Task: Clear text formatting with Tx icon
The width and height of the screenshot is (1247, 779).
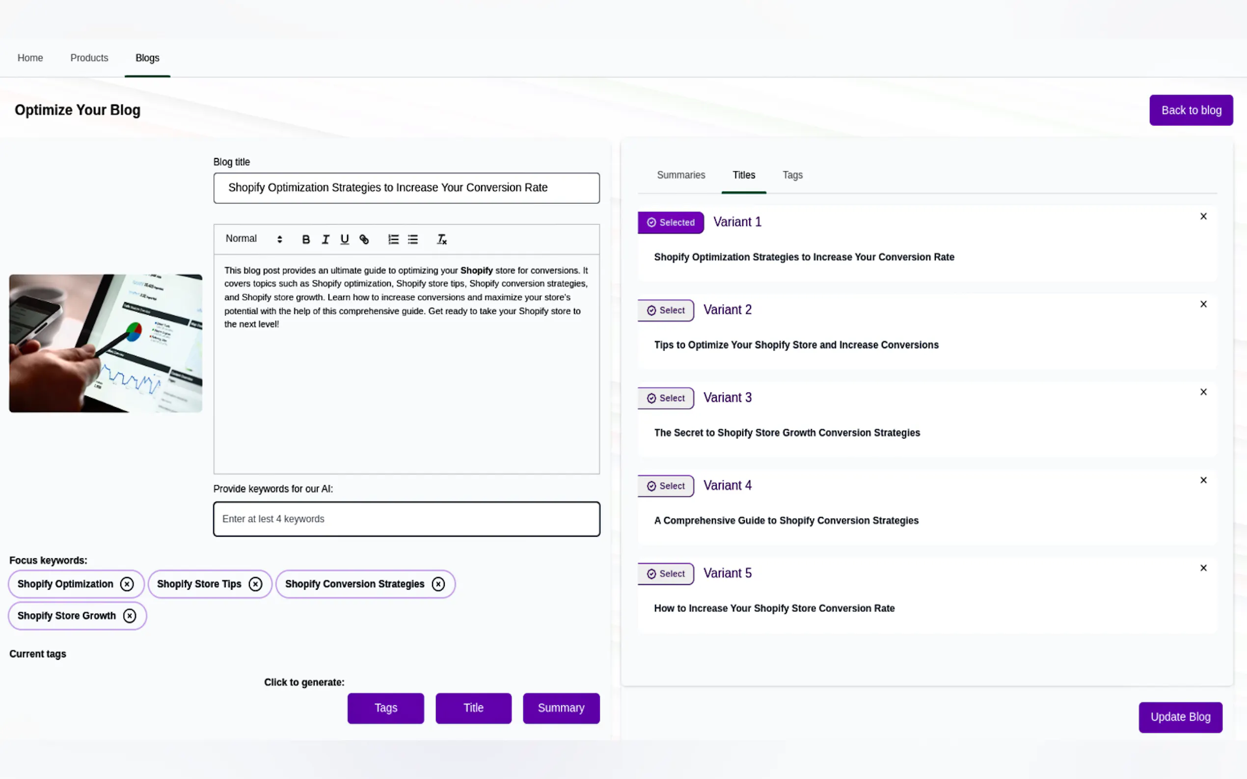Action: 442,239
